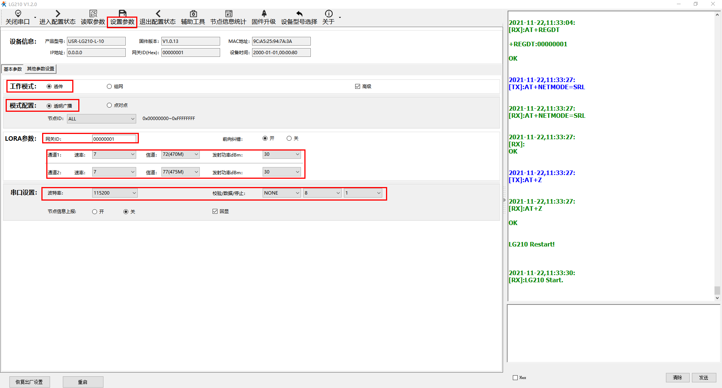Image resolution: width=722 pixels, height=388 pixels.
Task: Click 退出配置状态 back arrow icon
Action: coord(158,14)
